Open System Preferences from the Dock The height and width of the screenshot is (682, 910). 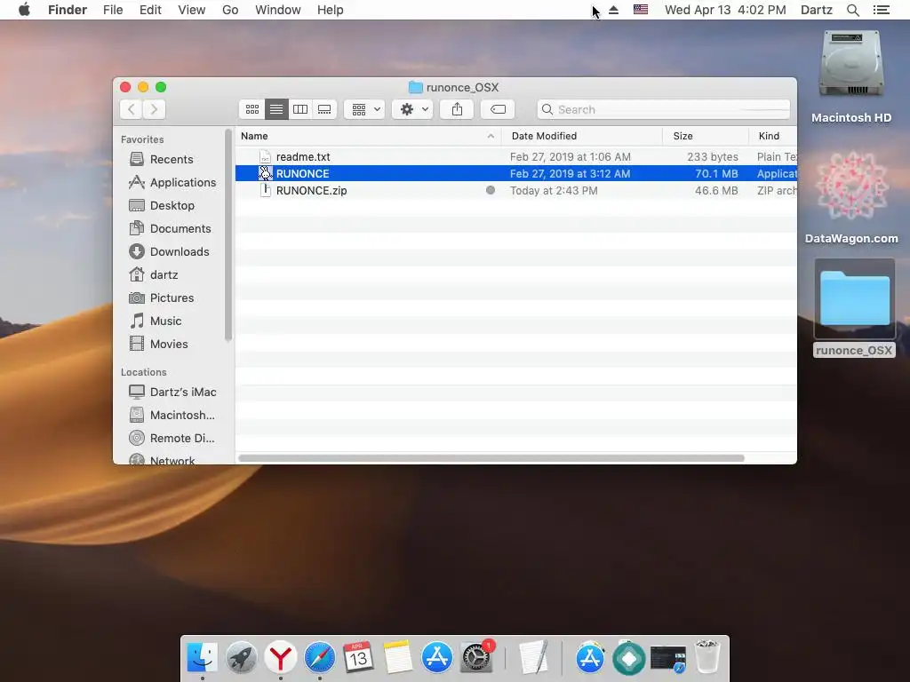(476, 658)
